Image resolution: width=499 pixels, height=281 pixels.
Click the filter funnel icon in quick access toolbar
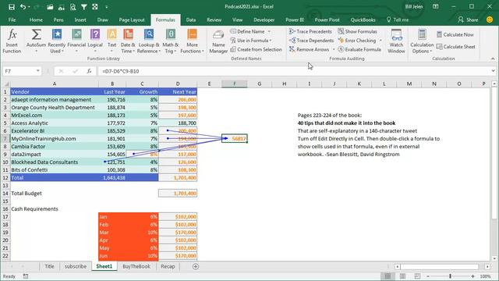(84, 7)
